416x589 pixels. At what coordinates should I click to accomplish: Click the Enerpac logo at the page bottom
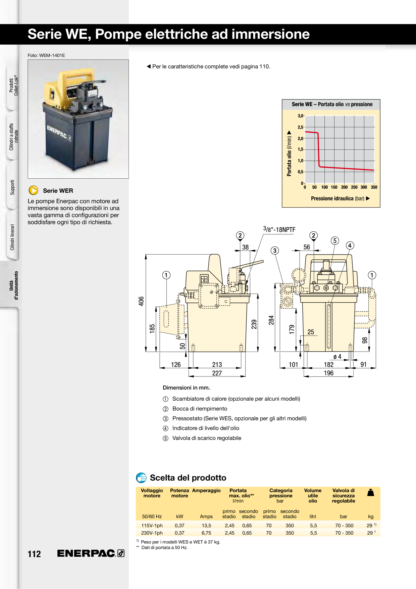click(x=91, y=553)
